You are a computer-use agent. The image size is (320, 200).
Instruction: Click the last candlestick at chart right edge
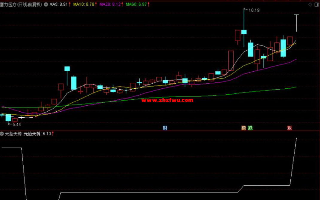pyautogui.click(x=296, y=23)
